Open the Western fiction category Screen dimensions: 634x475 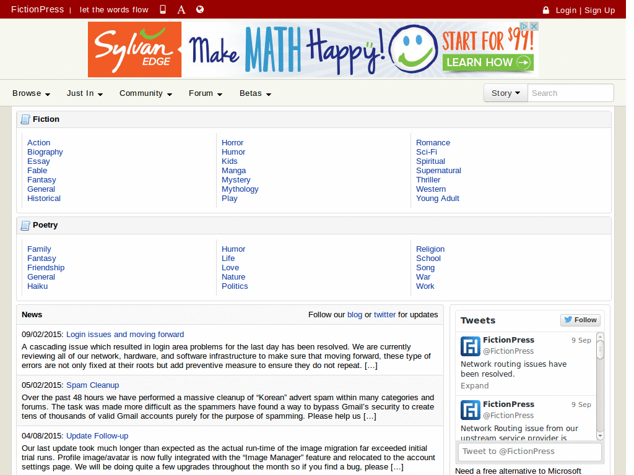(x=431, y=189)
